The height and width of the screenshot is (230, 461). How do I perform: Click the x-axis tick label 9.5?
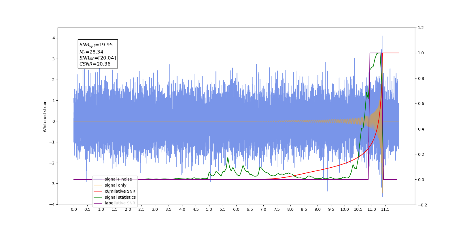click(331, 209)
